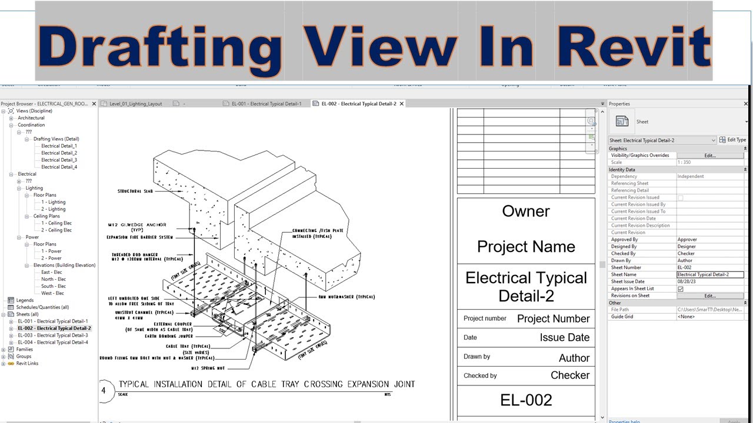Collapse the Ceiling Plans node

tap(27, 216)
